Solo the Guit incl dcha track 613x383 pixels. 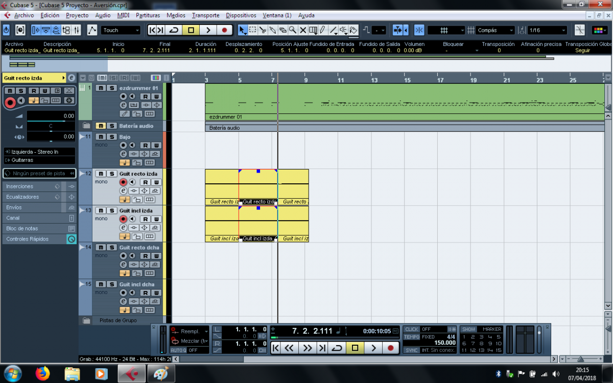(111, 284)
